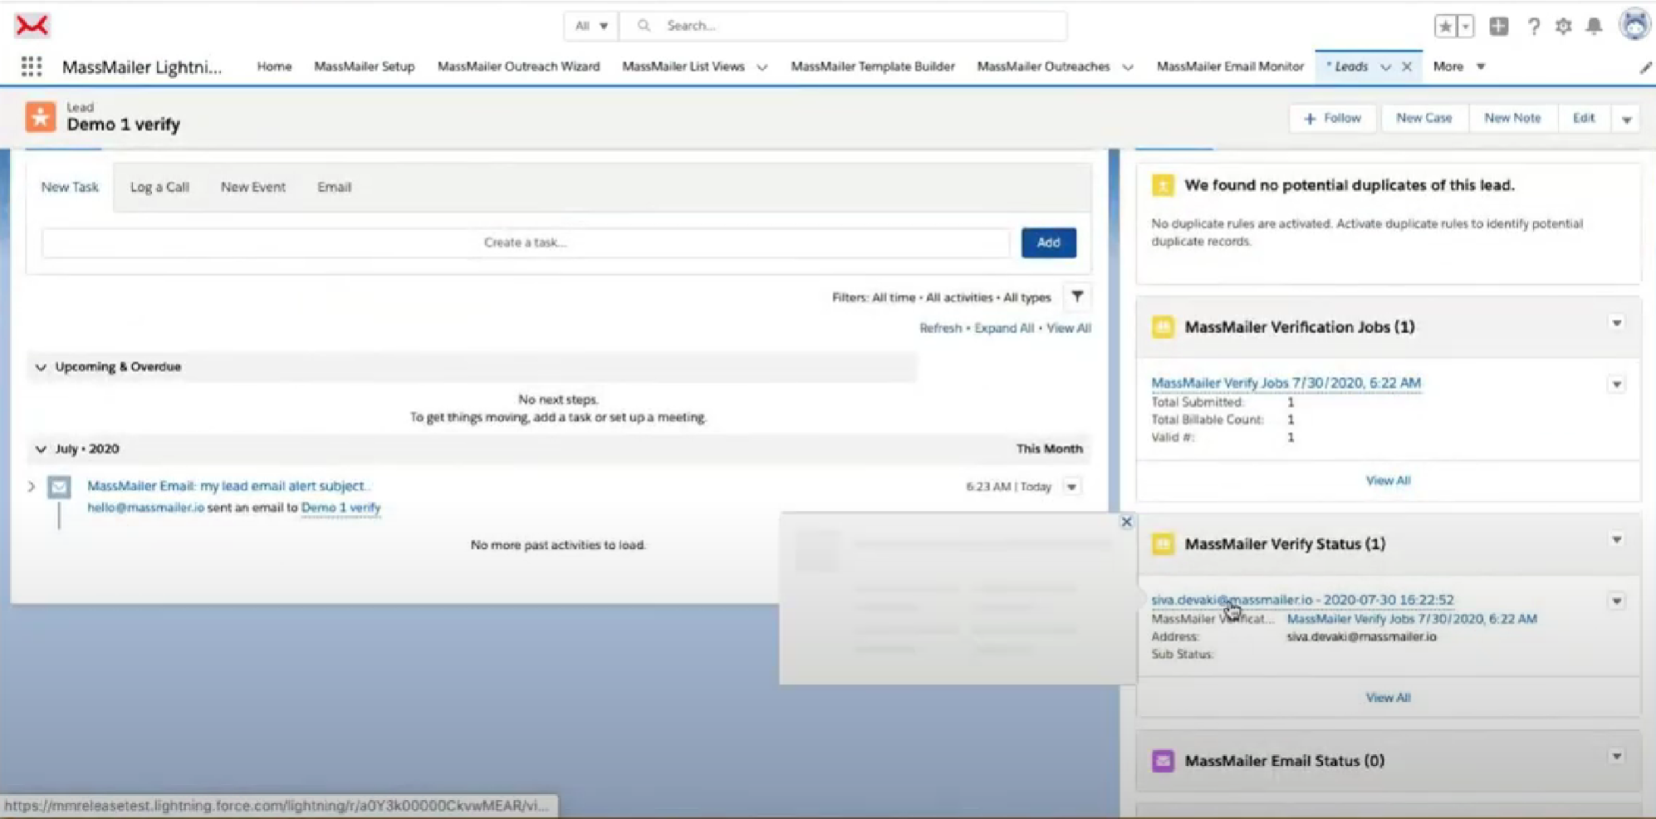Open the Help question mark icon
1656x819 pixels.
click(x=1533, y=26)
